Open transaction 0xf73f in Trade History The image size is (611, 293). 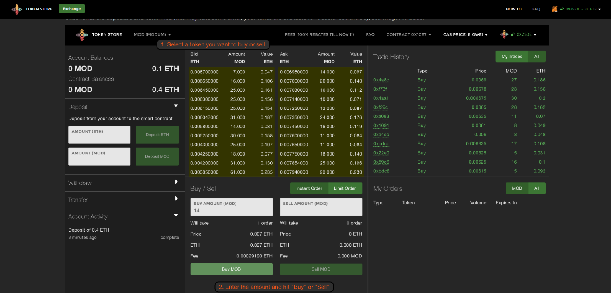coord(380,89)
